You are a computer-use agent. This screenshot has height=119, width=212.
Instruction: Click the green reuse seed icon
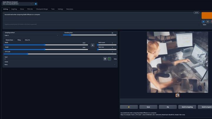click(x=109, y=59)
